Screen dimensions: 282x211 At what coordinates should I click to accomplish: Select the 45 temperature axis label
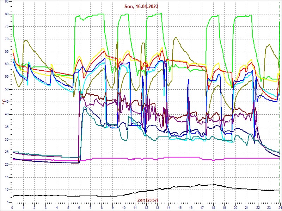[7, 102]
